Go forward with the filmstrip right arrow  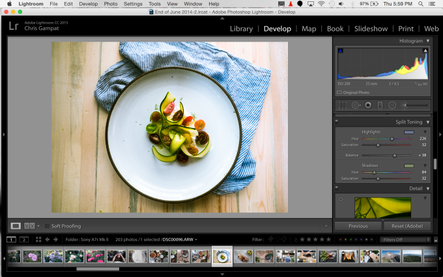point(55,240)
